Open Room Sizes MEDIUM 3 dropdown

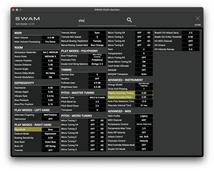51,57
